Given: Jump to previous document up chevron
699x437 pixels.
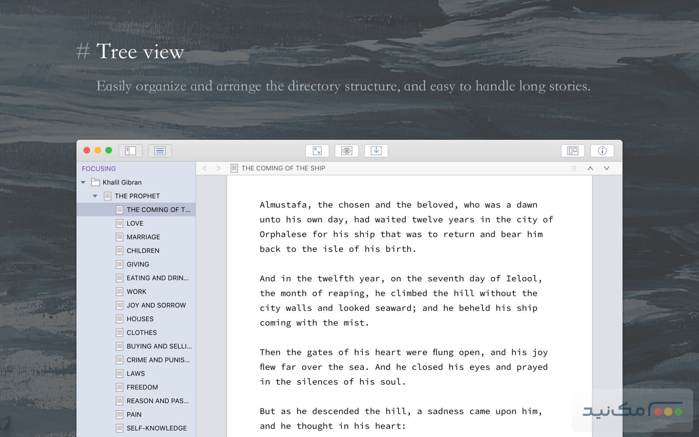Looking at the screenshot, I should coord(590,168).
